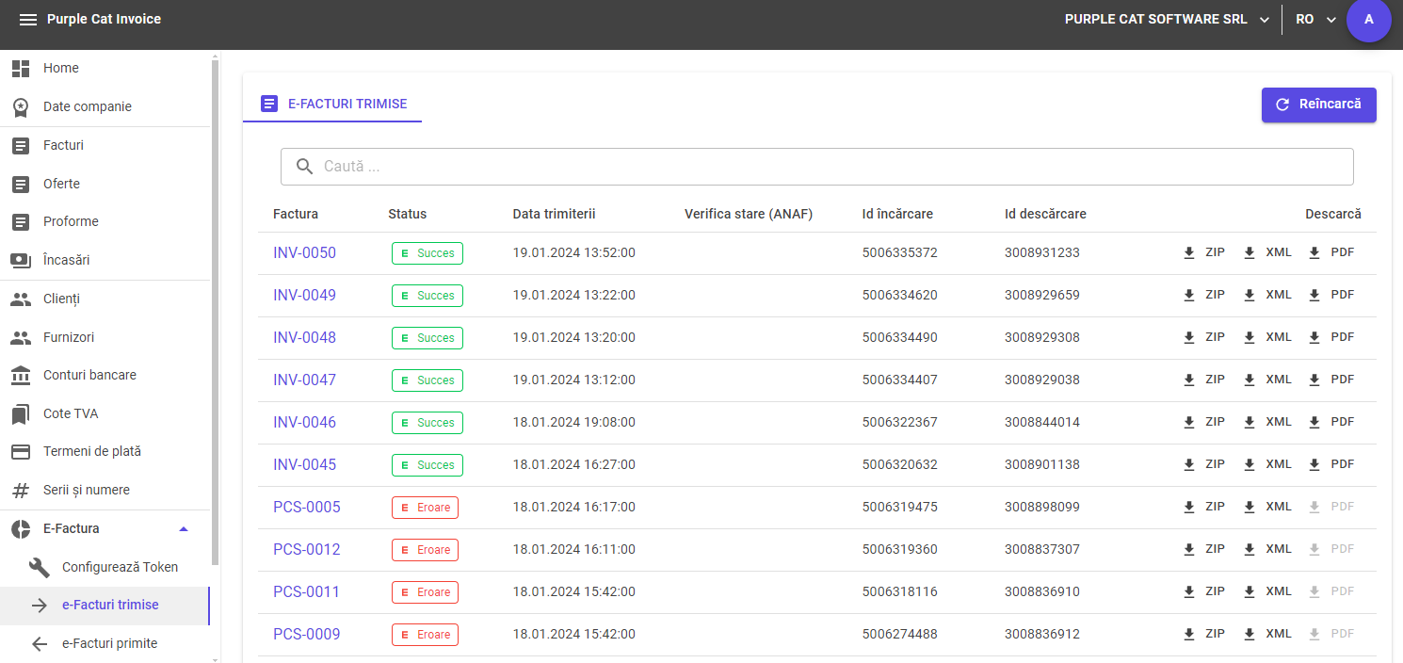Image resolution: width=1403 pixels, height=663 pixels.
Task: Download XML for PCS-0012
Action: (x=1266, y=549)
